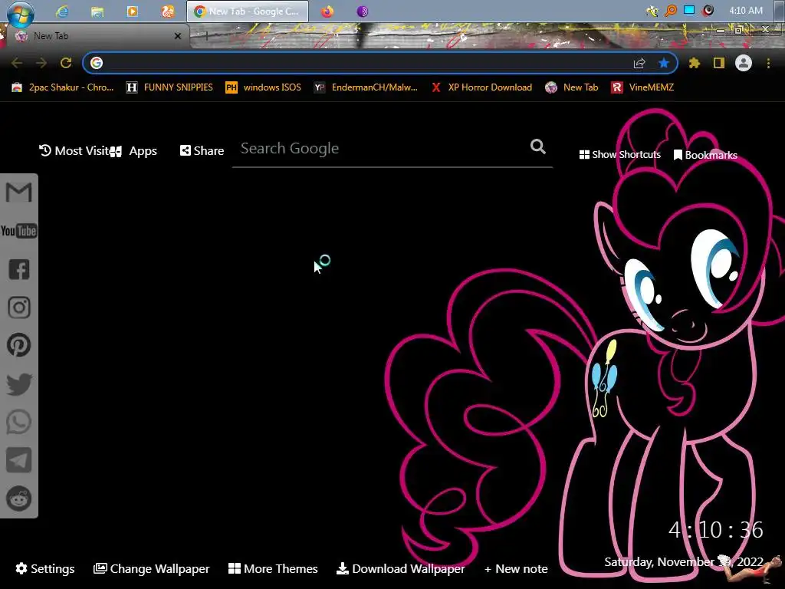Screen dimensions: 785x589
Task: Open YouTube sidebar shortcut
Action: point(18,231)
